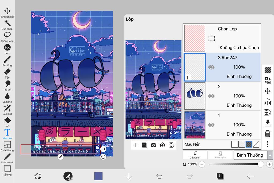Image resolution: width=274 pixels, height=183 pixels.
Task: Select the Làm mờ blur tool
Action: (x=7, y=98)
